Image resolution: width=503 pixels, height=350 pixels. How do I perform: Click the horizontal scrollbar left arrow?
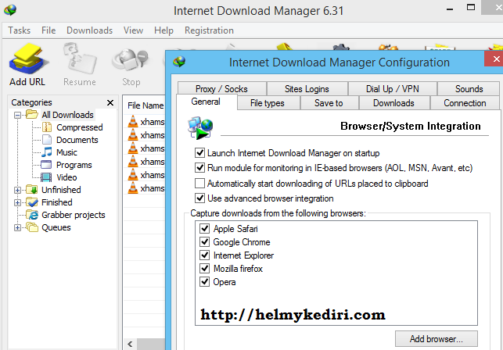coord(130,345)
